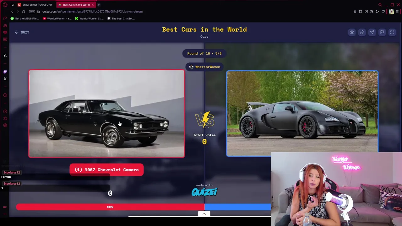Click the '(1) 1967 Chevrolet Camaro' button
The width and height of the screenshot is (402, 226).
106,170
